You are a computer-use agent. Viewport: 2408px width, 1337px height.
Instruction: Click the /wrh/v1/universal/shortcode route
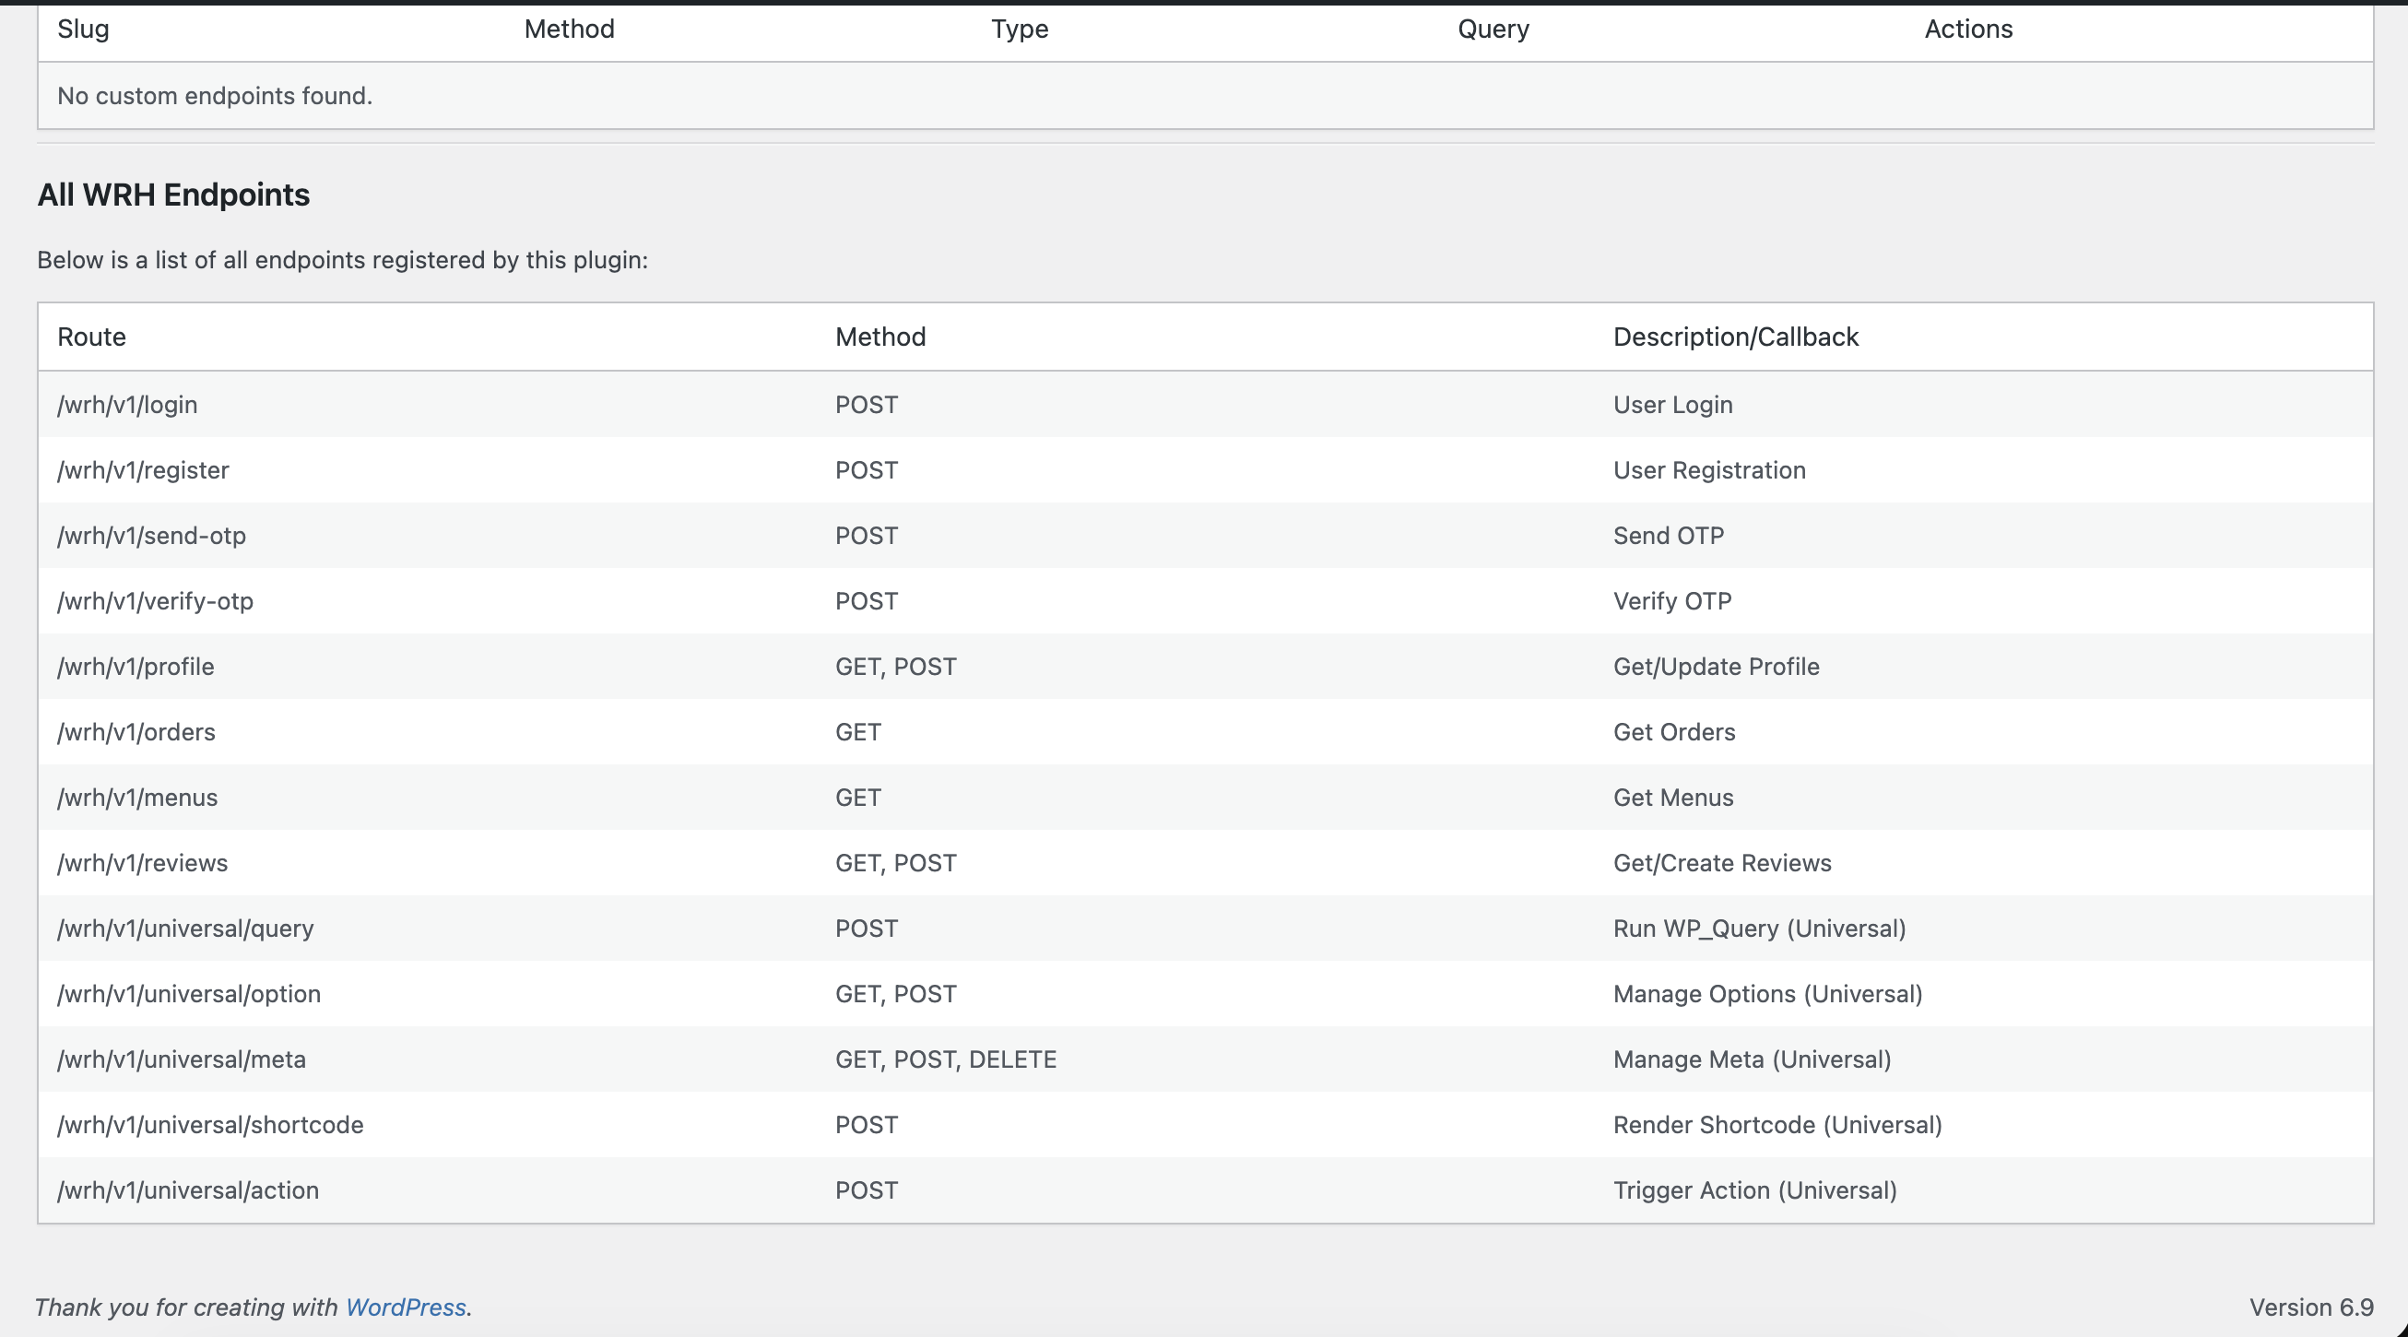click(210, 1125)
